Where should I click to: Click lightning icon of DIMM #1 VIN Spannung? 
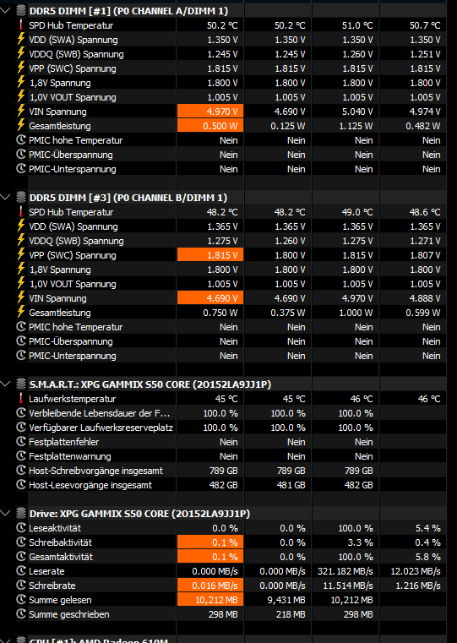click(x=20, y=112)
